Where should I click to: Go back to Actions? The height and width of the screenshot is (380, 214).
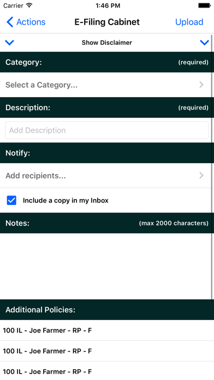[26, 22]
